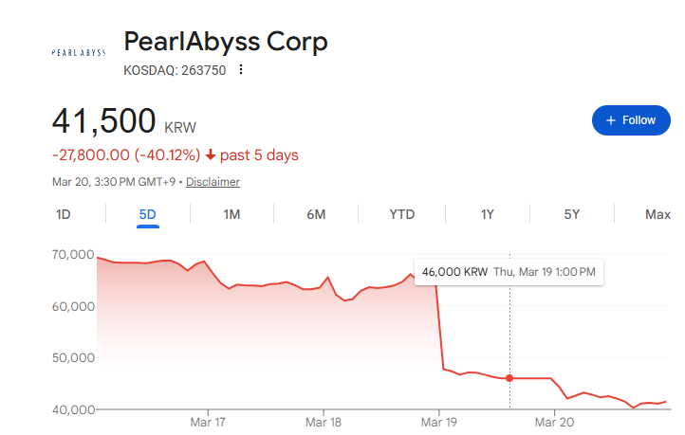The height and width of the screenshot is (435, 685).
Task: Open the 5Y chart range
Action: click(x=572, y=214)
